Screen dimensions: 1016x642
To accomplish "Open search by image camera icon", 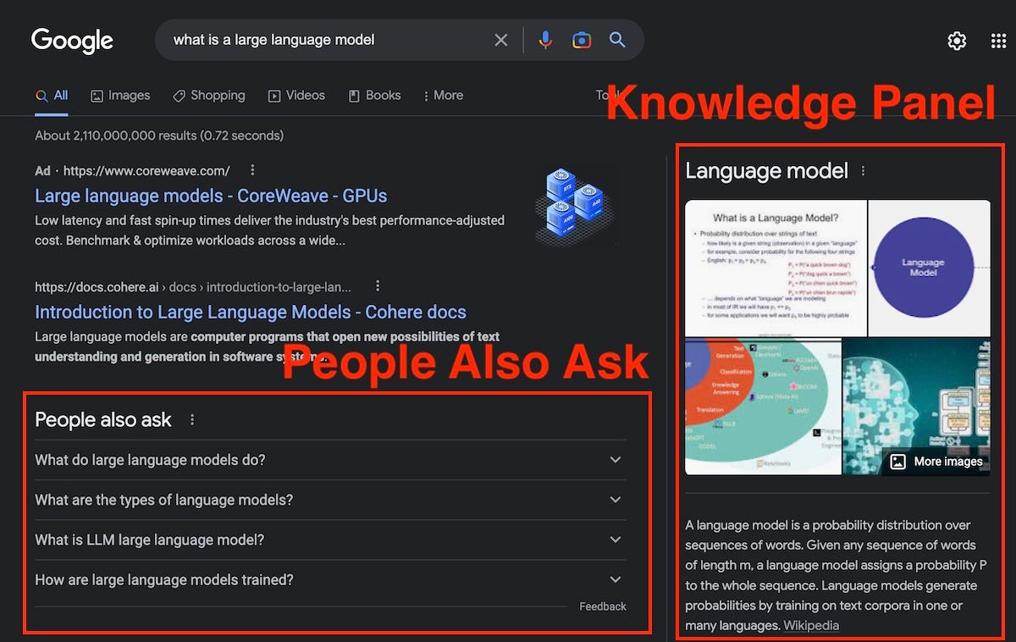I will coord(582,40).
